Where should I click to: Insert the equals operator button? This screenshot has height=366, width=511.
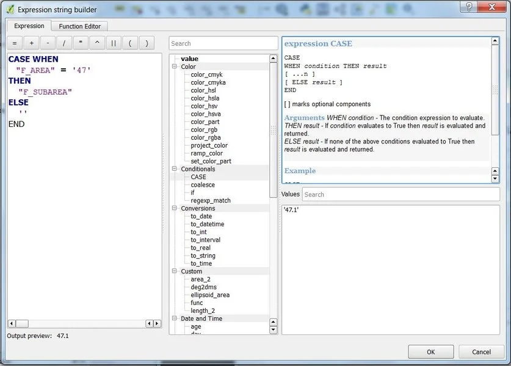15,43
